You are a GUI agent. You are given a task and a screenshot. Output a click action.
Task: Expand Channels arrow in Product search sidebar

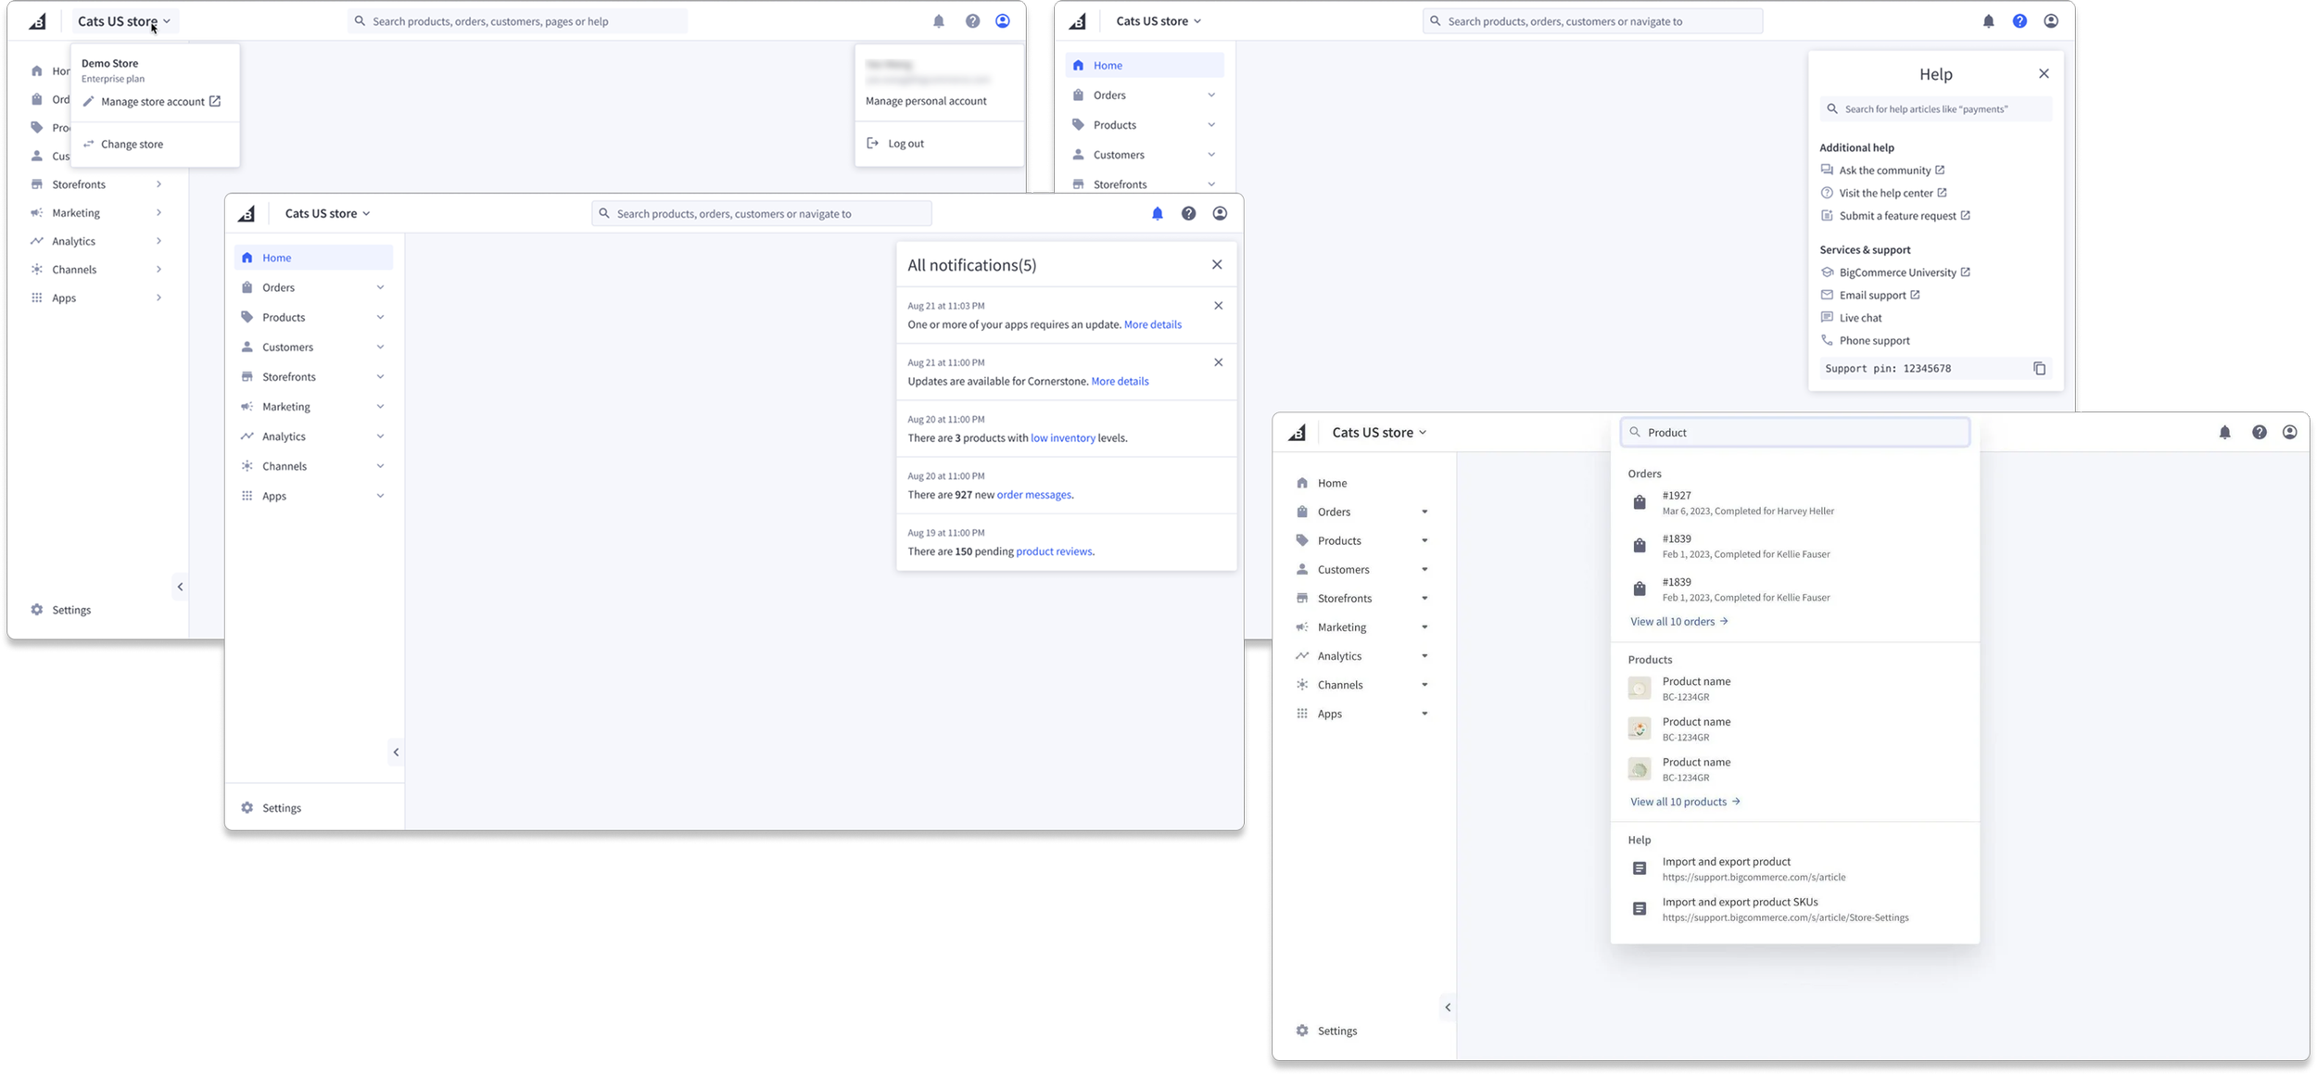(1424, 685)
